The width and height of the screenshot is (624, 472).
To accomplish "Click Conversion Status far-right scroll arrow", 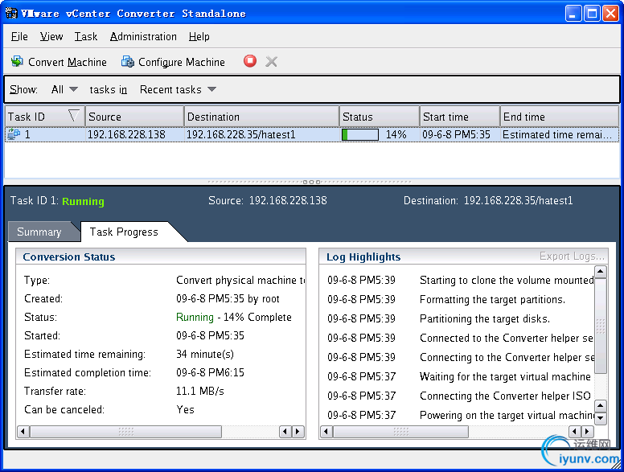I will (x=298, y=432).
